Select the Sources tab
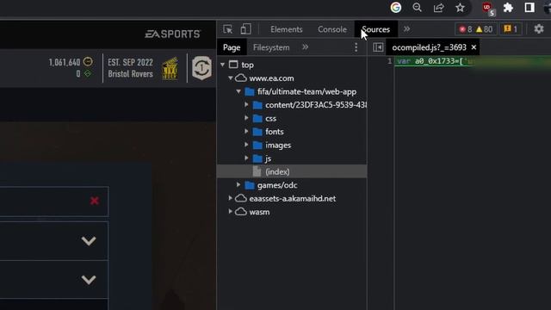The image size is (551, 310). tap(375, 29)
